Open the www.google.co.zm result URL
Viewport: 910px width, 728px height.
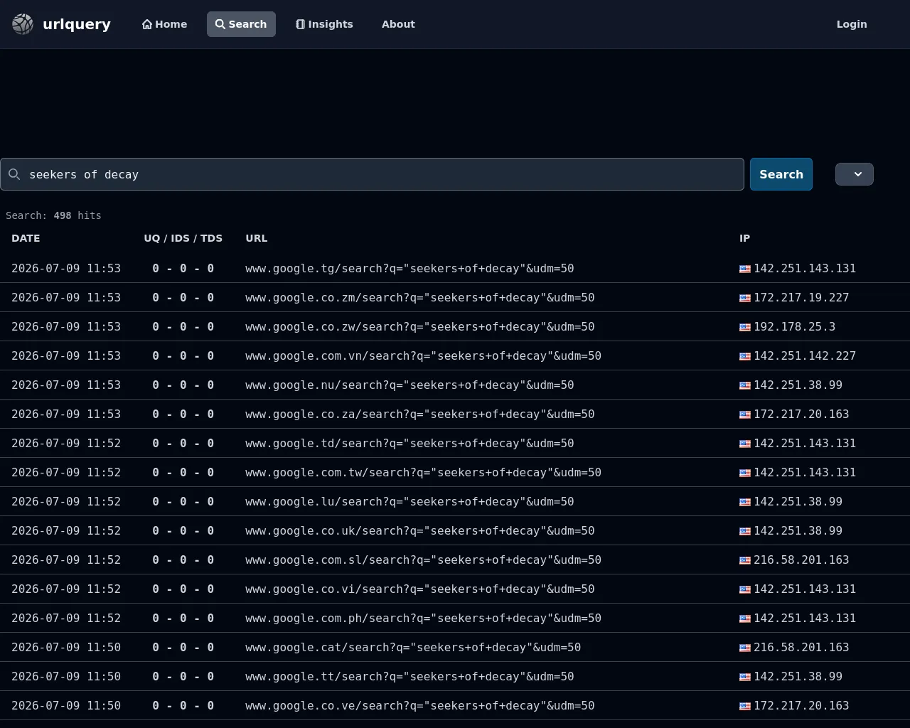[x=420, y=298]
